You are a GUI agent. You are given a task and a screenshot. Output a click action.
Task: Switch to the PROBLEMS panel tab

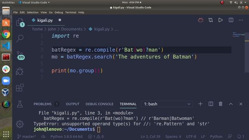click(x=42, y=104)
